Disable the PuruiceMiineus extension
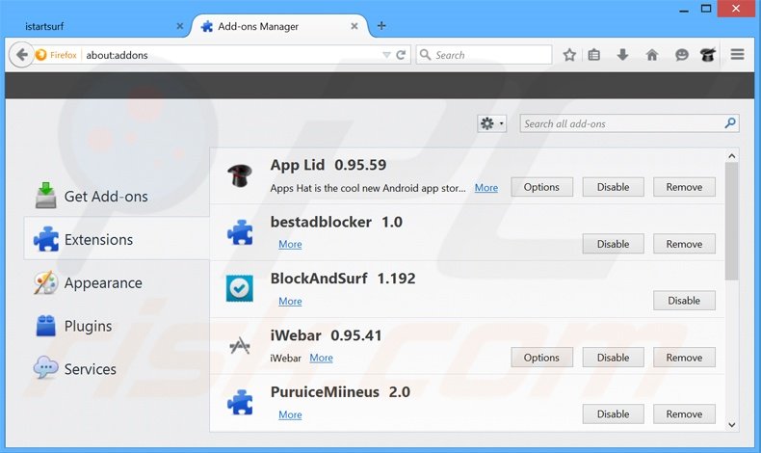The image size is (761, 453). [613, 414]
